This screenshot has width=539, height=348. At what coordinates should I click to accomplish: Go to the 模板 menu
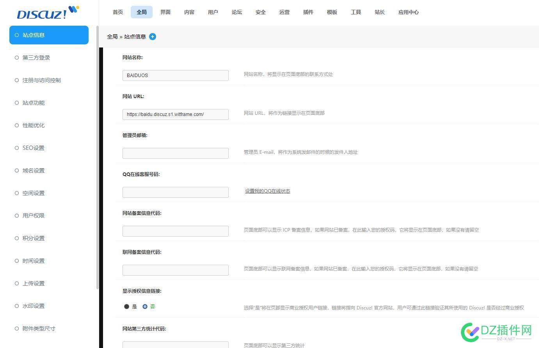[x=332, y=12]
